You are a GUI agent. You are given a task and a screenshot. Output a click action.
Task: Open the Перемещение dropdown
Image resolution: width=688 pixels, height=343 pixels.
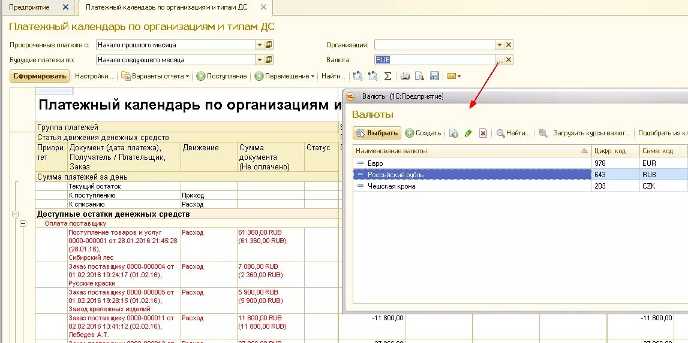click(x=285, y=76)
